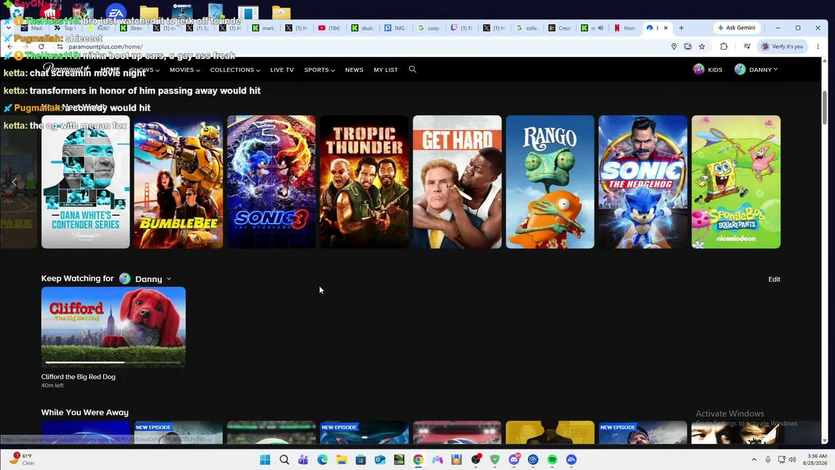
Task: Open Windows taskbar search
Action: click(284, 460)
